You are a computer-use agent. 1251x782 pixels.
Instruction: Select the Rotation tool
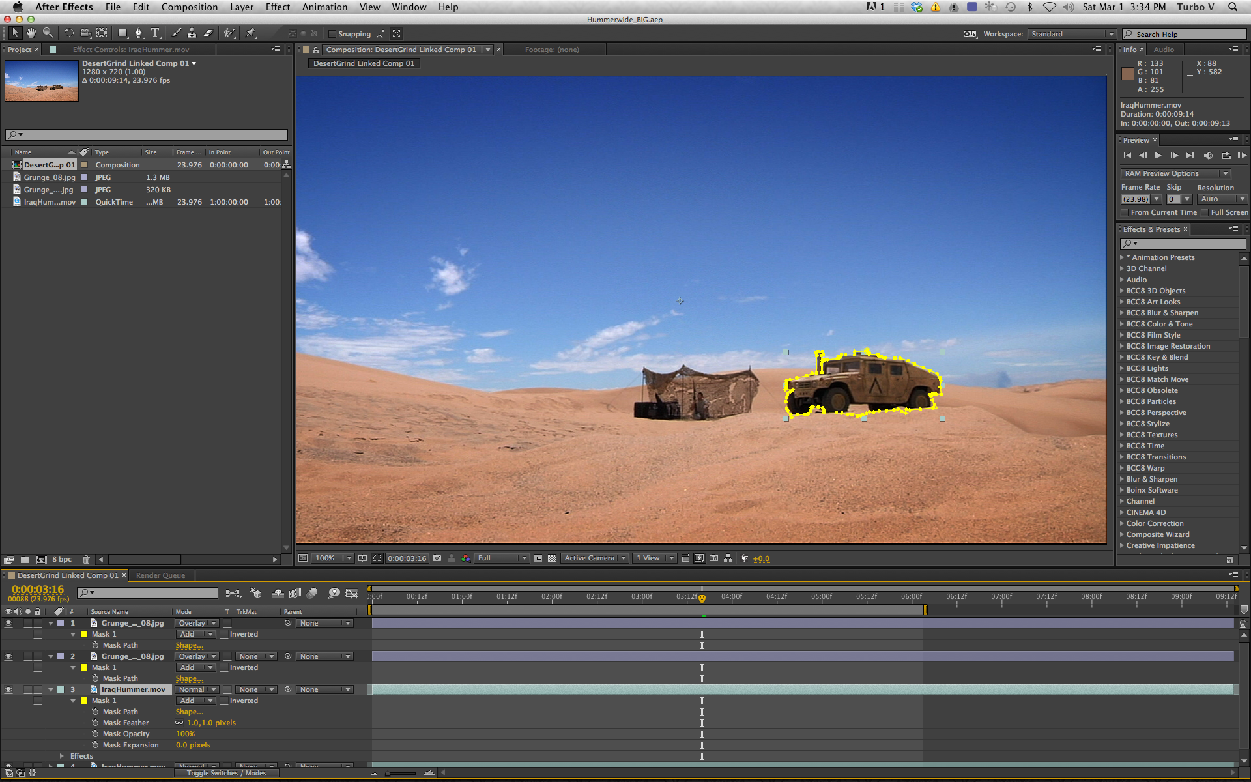click(68, 33)
